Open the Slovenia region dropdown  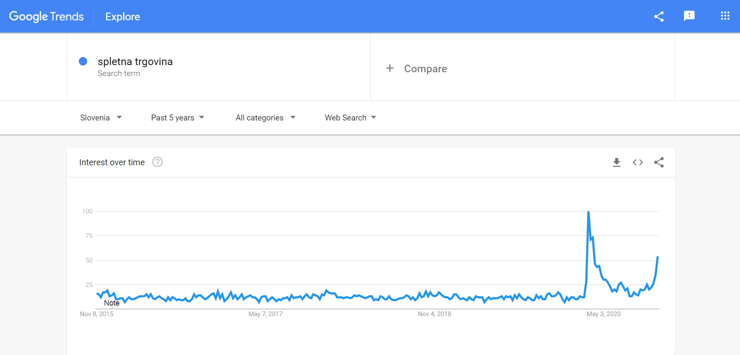[x=101, y=117]
